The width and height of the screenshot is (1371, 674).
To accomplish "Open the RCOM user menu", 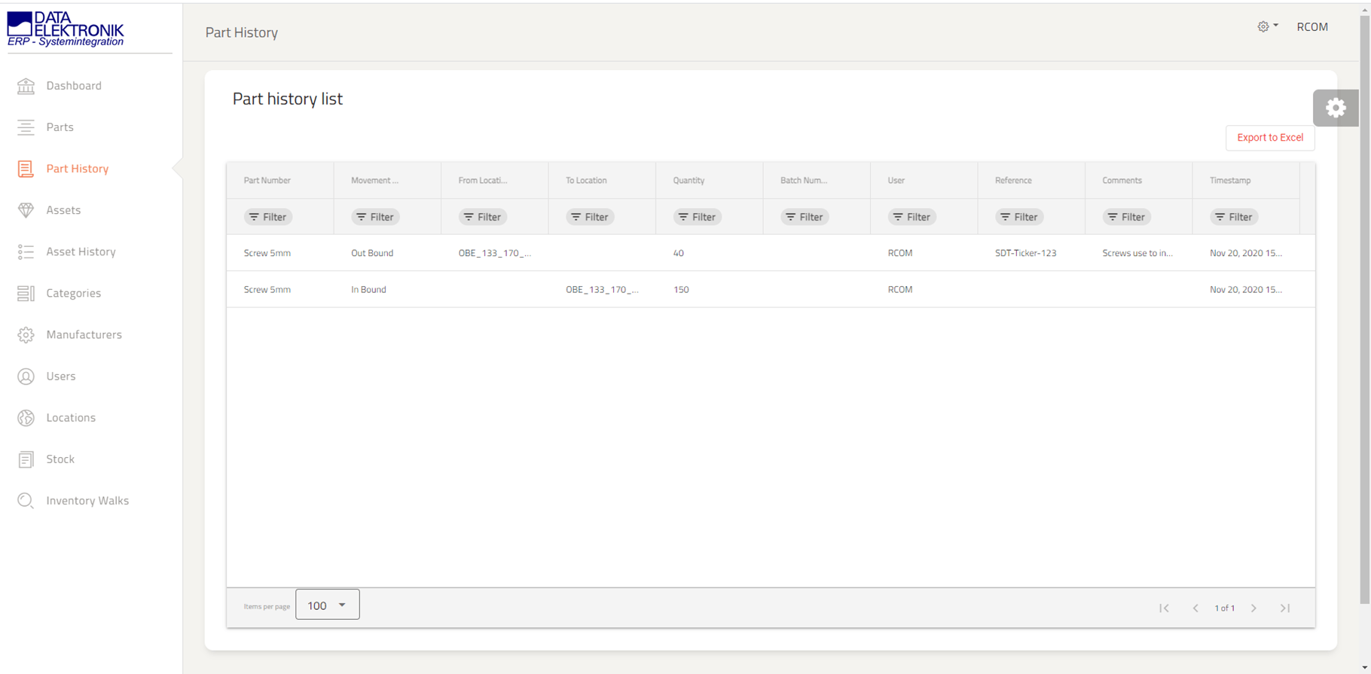I will [1312, 26].
